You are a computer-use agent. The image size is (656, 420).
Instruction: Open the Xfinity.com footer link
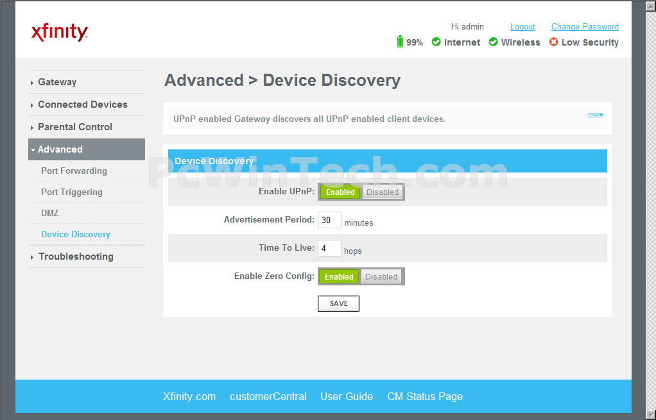point(189,397)
